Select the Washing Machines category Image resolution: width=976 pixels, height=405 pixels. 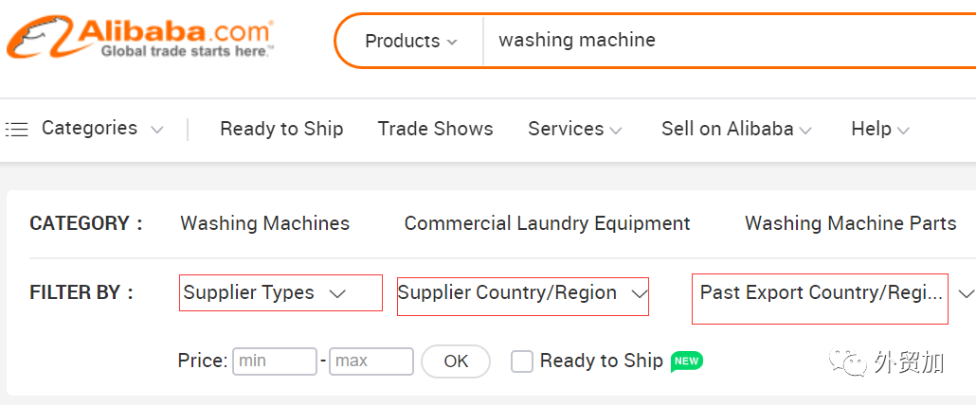click(x=264, y=223)
